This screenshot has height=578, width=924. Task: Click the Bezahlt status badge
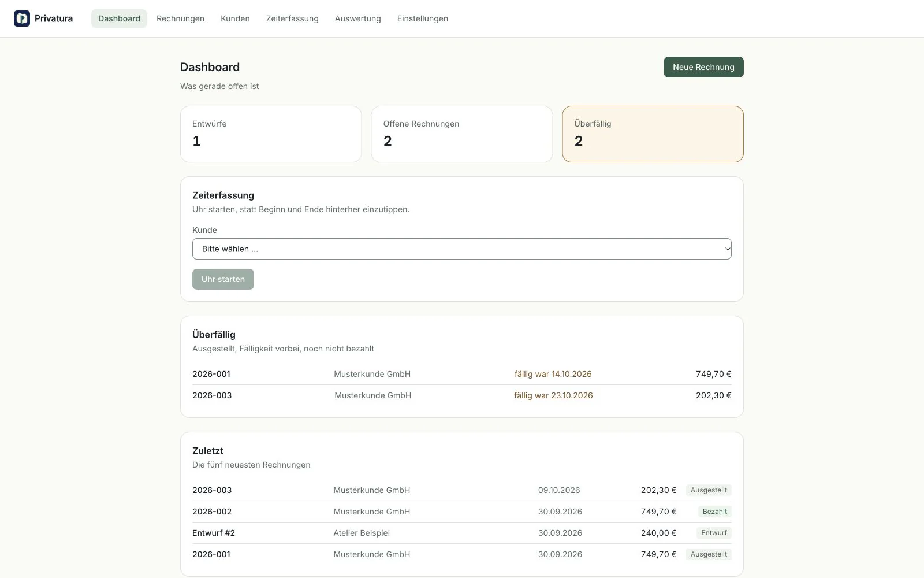715,512
